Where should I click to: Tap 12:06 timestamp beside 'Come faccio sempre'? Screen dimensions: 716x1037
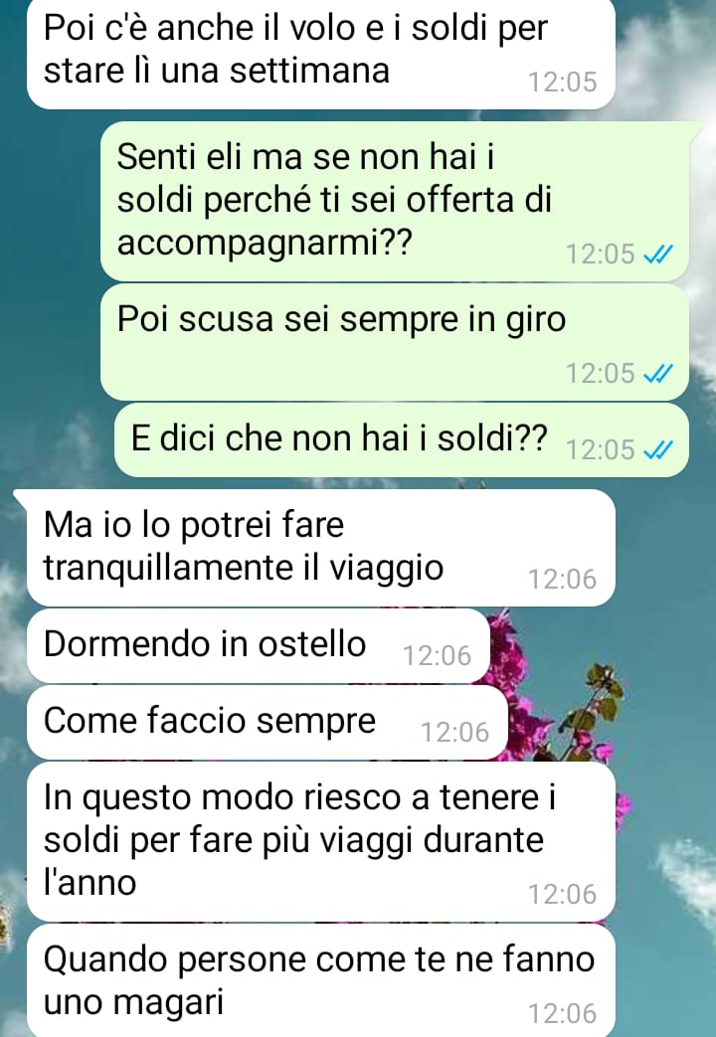coord(455,732)
